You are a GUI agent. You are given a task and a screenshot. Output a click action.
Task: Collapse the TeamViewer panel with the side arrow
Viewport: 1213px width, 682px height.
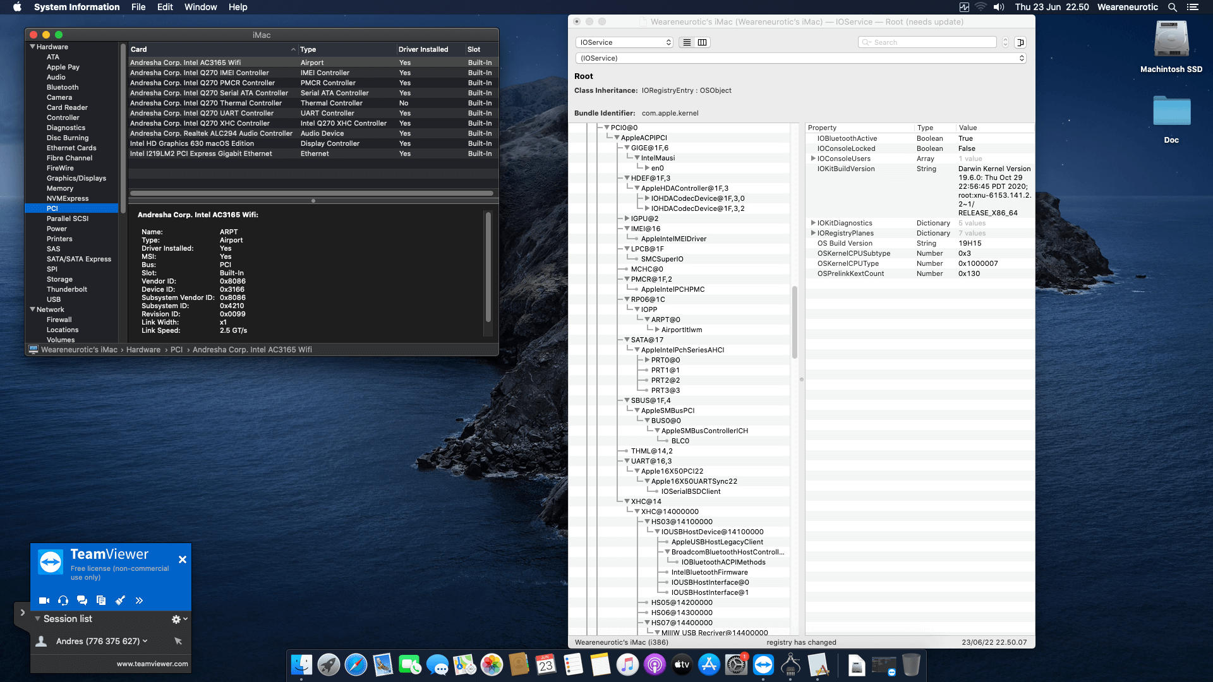pos(22,613)
